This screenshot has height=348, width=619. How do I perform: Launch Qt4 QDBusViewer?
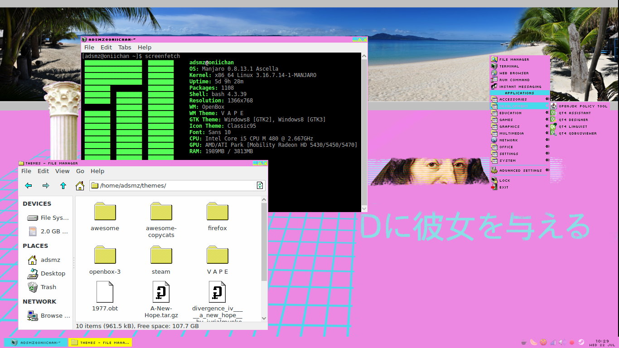pyautogui.click(x=580, y=133)
